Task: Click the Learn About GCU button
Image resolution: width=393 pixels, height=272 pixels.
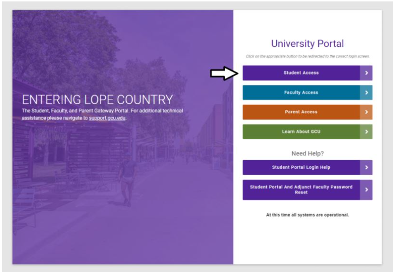Action: (307, 132)
